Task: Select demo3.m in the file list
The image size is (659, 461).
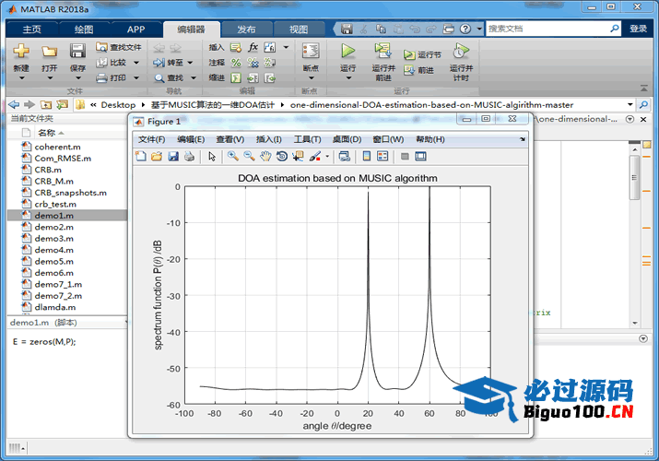Action: click(x=53, y=239)
